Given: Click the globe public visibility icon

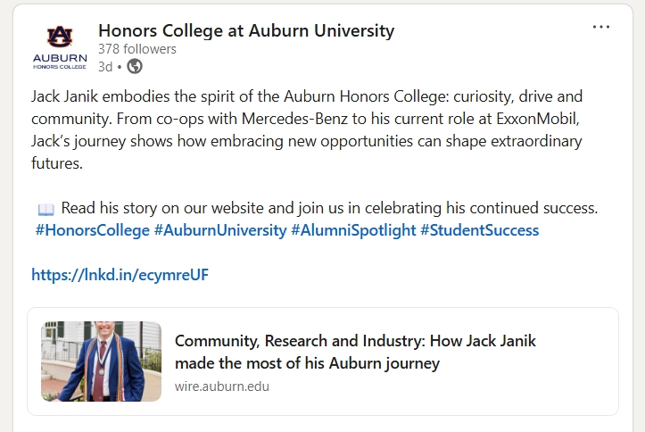Looking at the screenshot, I should tap(135, 66).
